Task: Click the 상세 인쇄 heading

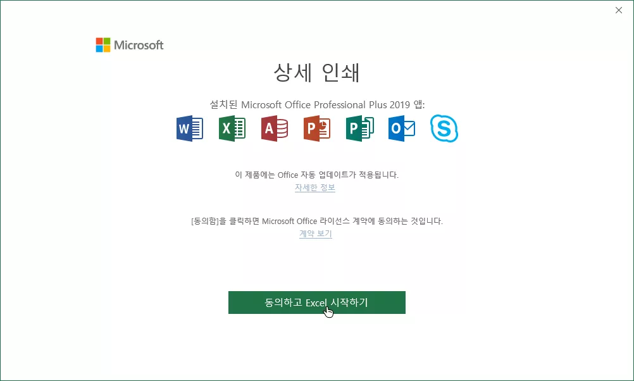Action: click(316, 73)
